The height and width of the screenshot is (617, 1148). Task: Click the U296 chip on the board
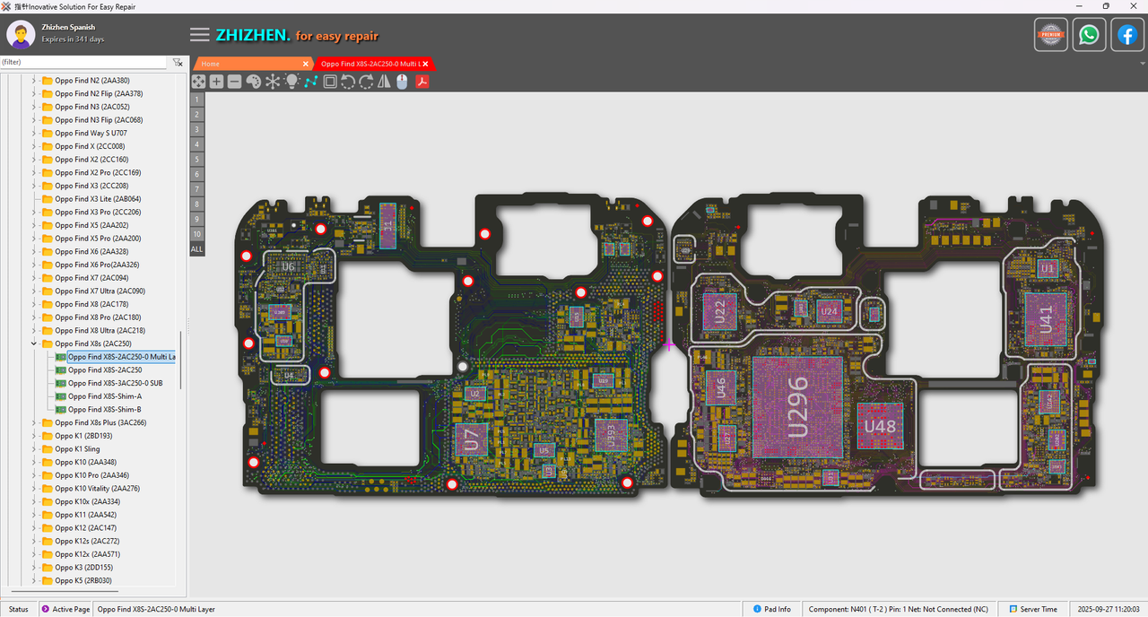pyautogui.click(x=797, y=406)
